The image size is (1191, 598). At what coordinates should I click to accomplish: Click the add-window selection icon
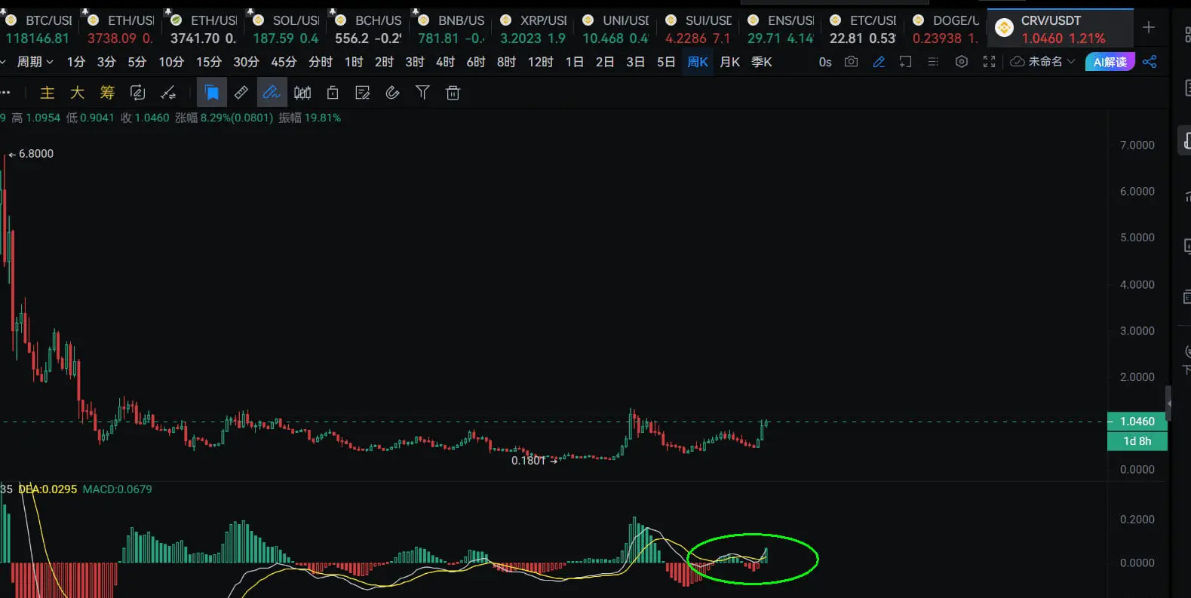(x=906, y=62)
